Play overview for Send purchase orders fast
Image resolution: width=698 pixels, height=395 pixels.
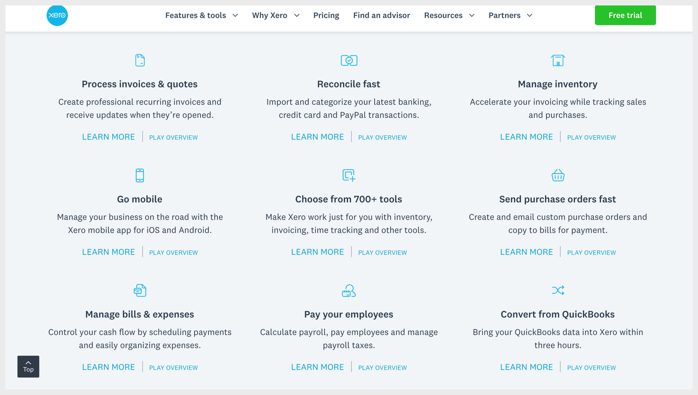591,253
